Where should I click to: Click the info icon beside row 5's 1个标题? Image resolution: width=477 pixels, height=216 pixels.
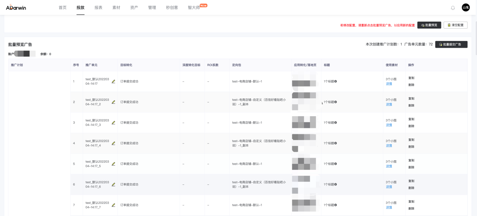(335, 164)
